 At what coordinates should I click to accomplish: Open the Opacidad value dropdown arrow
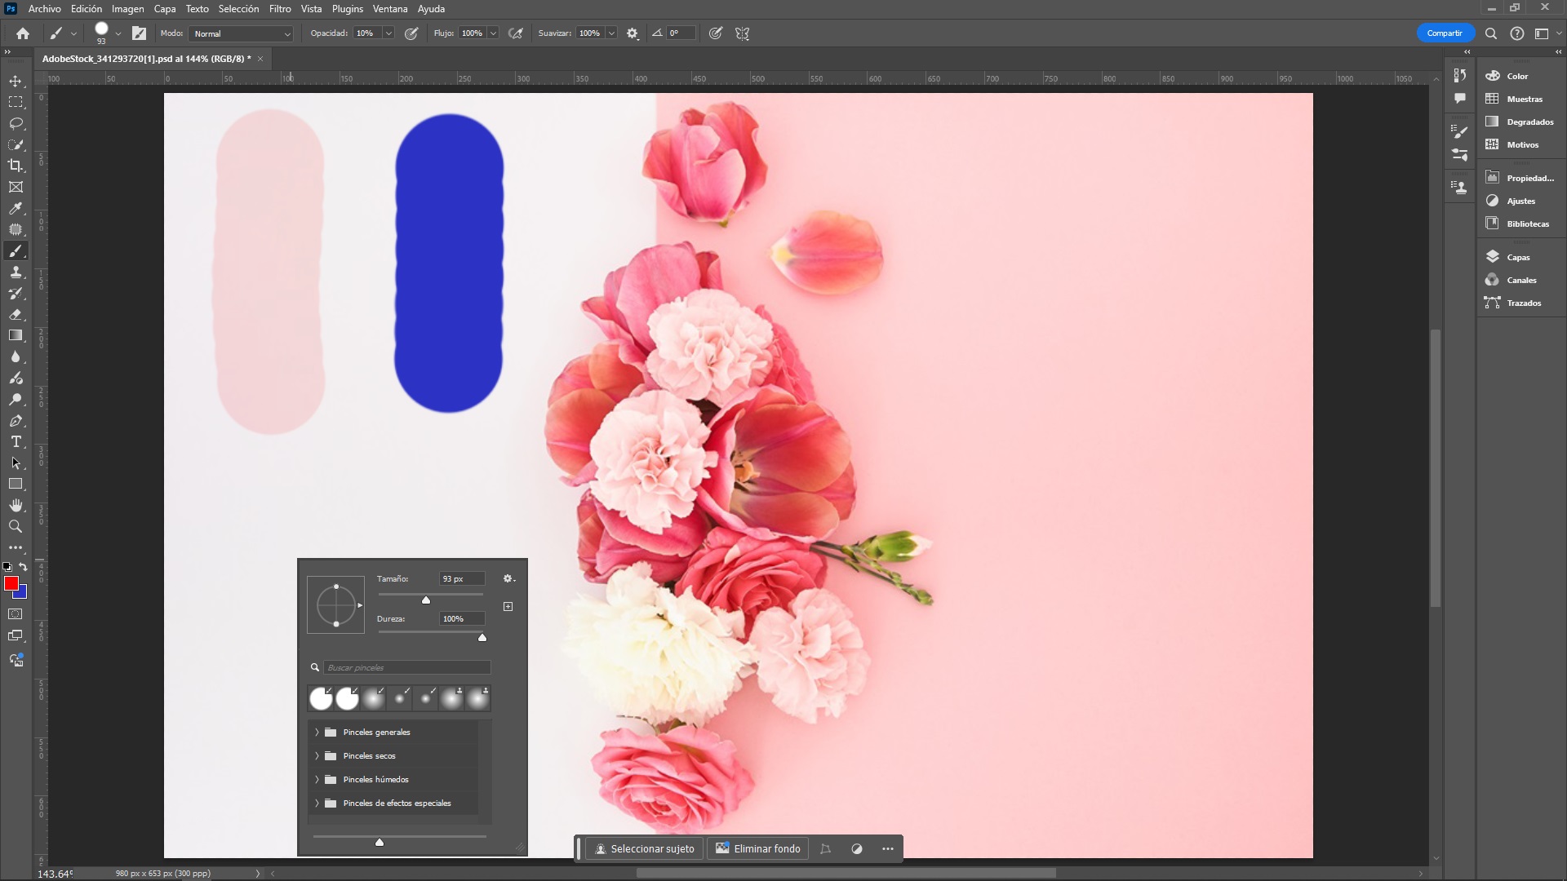click(x=388, y=33)
